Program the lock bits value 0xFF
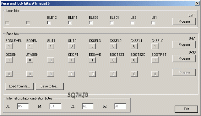Image resolution: width=201 pixels, height=116 pixels. [184, 22]
